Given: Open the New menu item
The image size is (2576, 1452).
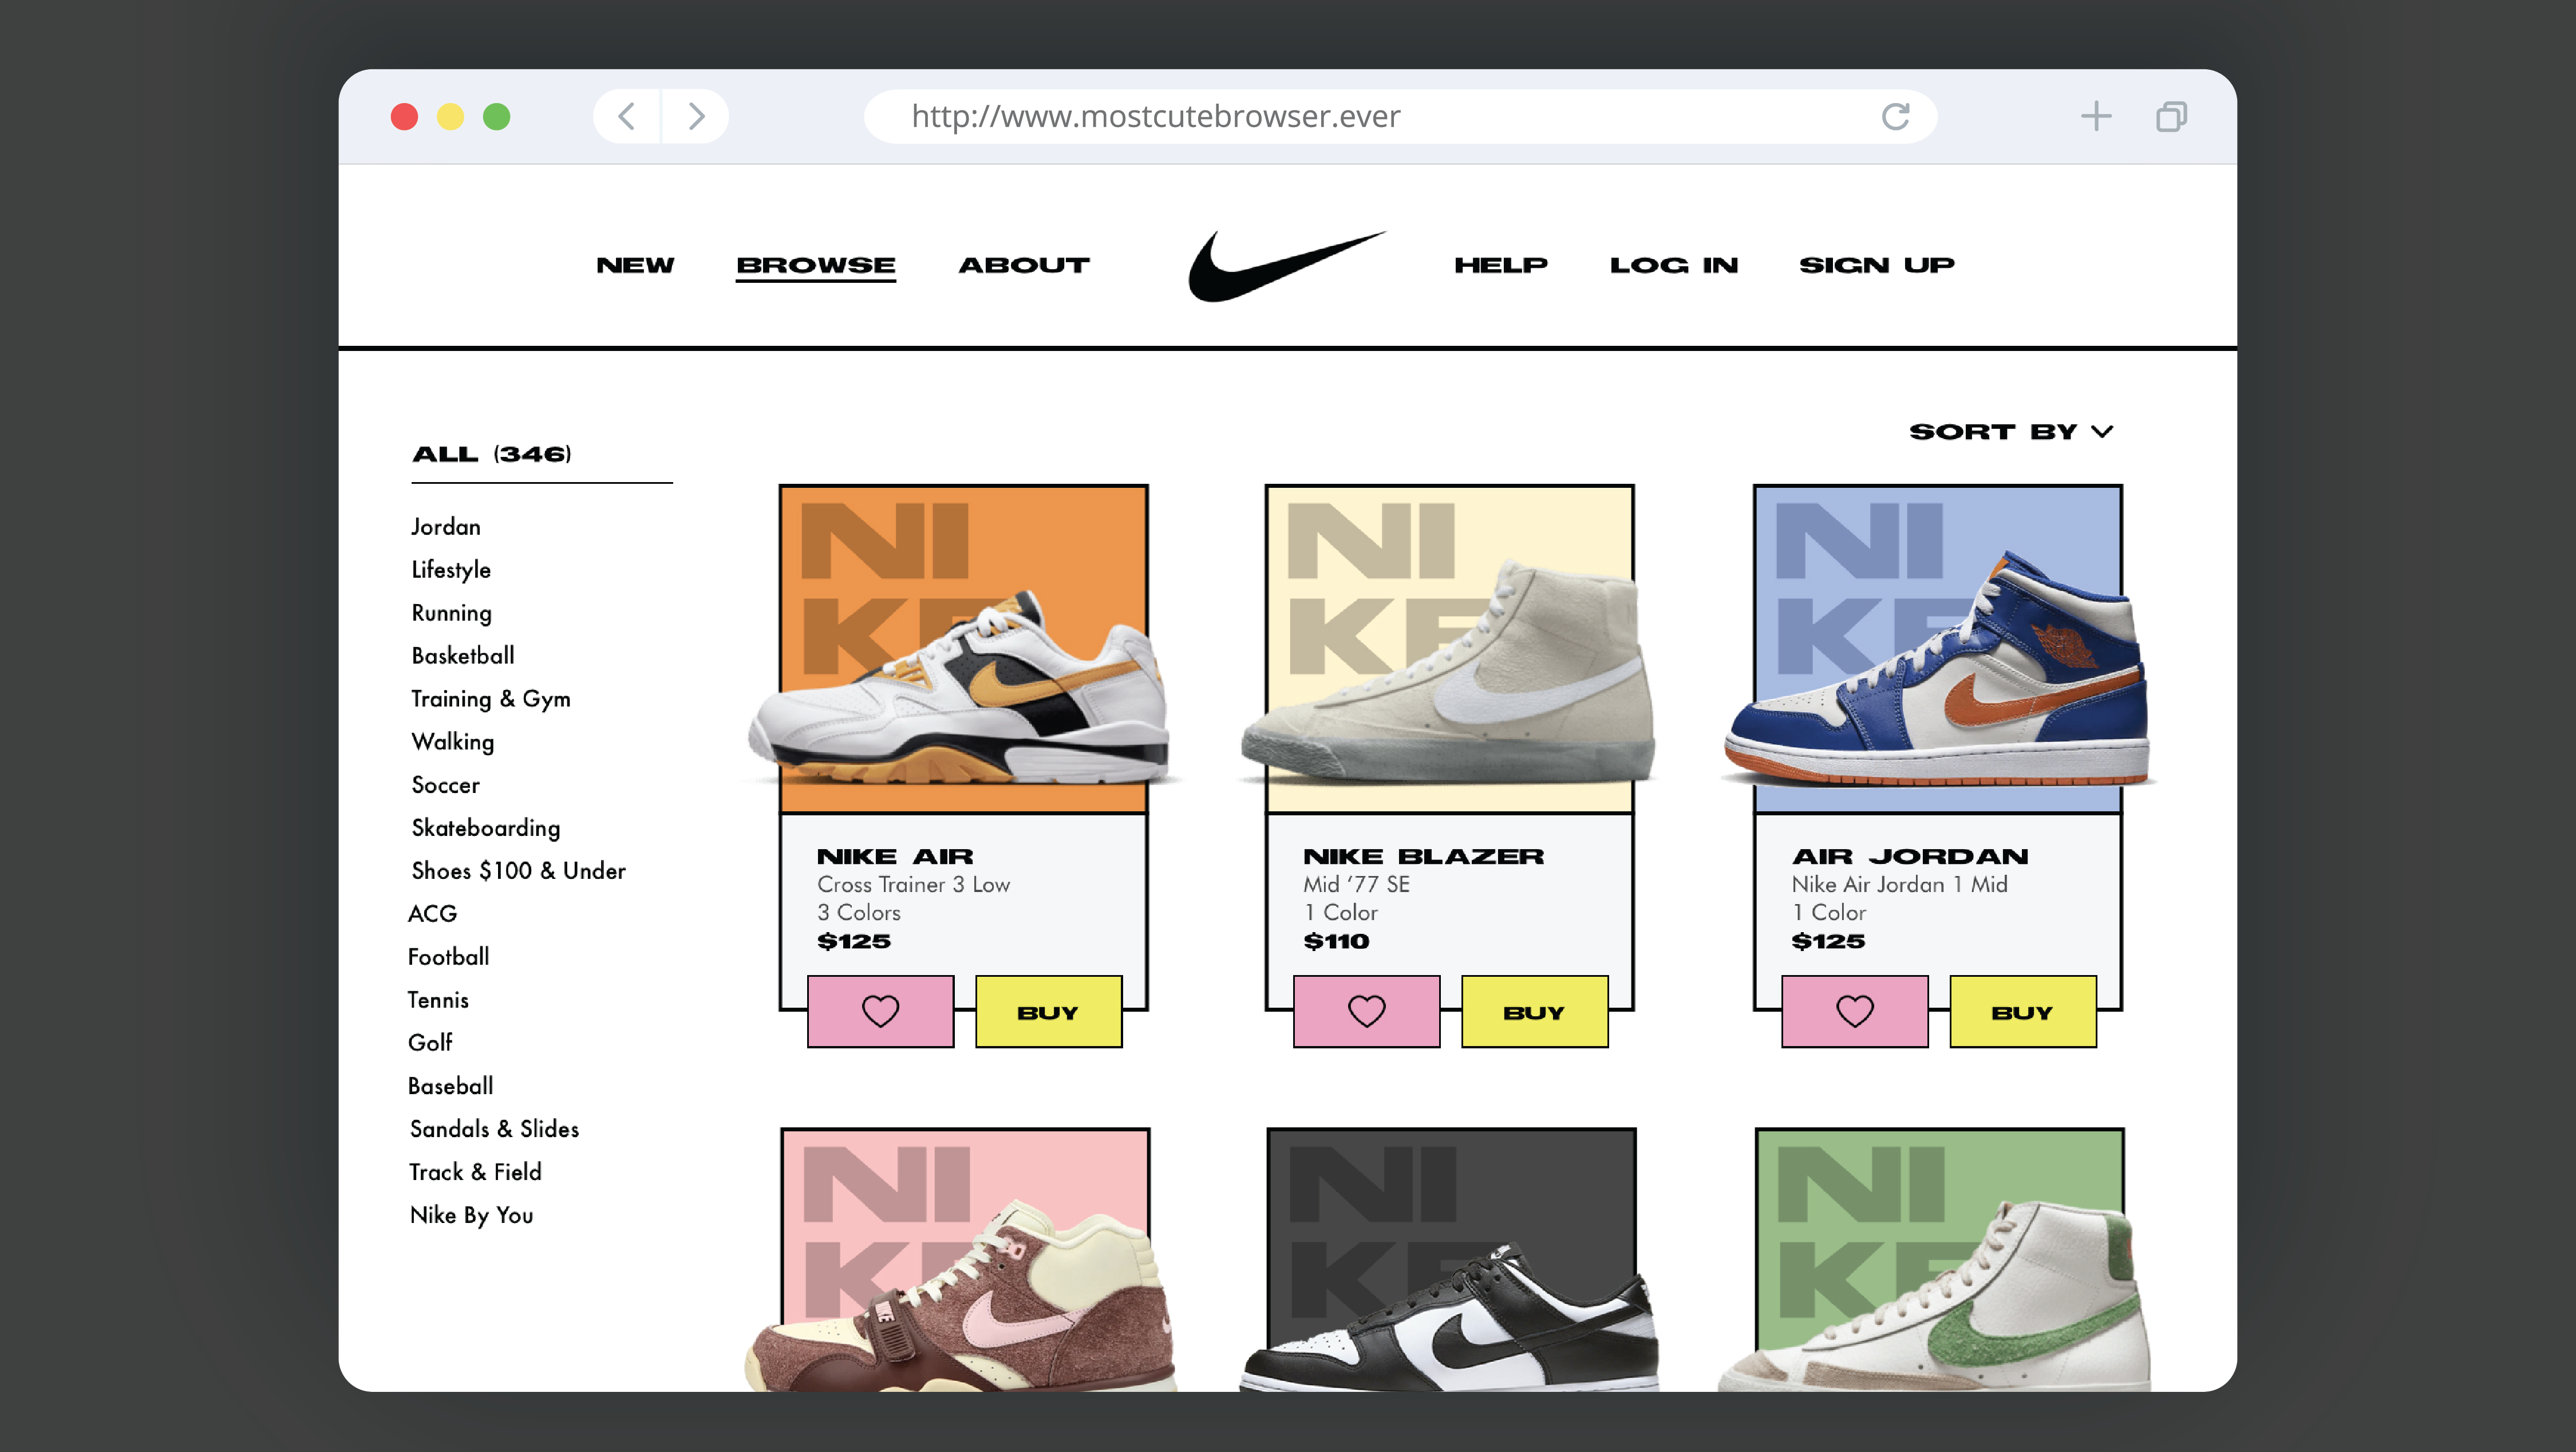Looking at the screenshot, I should [635, 265].
